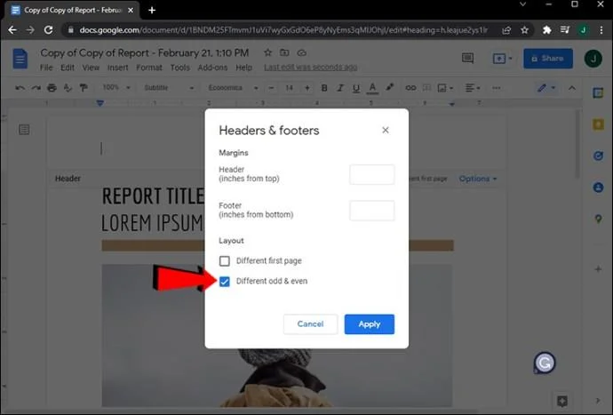Click the font size 14 field
The width and height of the screenshot is (613, 415).
click(x=290, y=88)
